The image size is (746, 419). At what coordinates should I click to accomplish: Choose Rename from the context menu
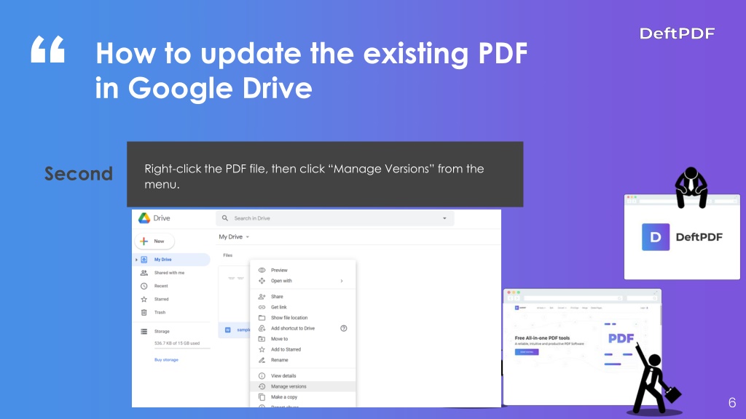coord(302,360)
